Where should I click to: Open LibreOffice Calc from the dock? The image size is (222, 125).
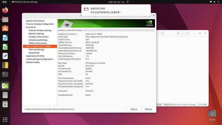(5, 47)
